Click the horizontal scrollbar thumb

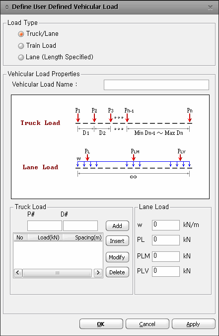57,273
